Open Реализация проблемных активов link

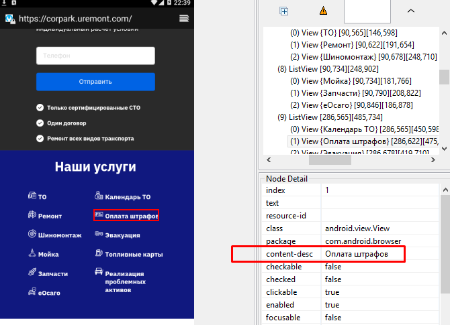coord(125,281)
